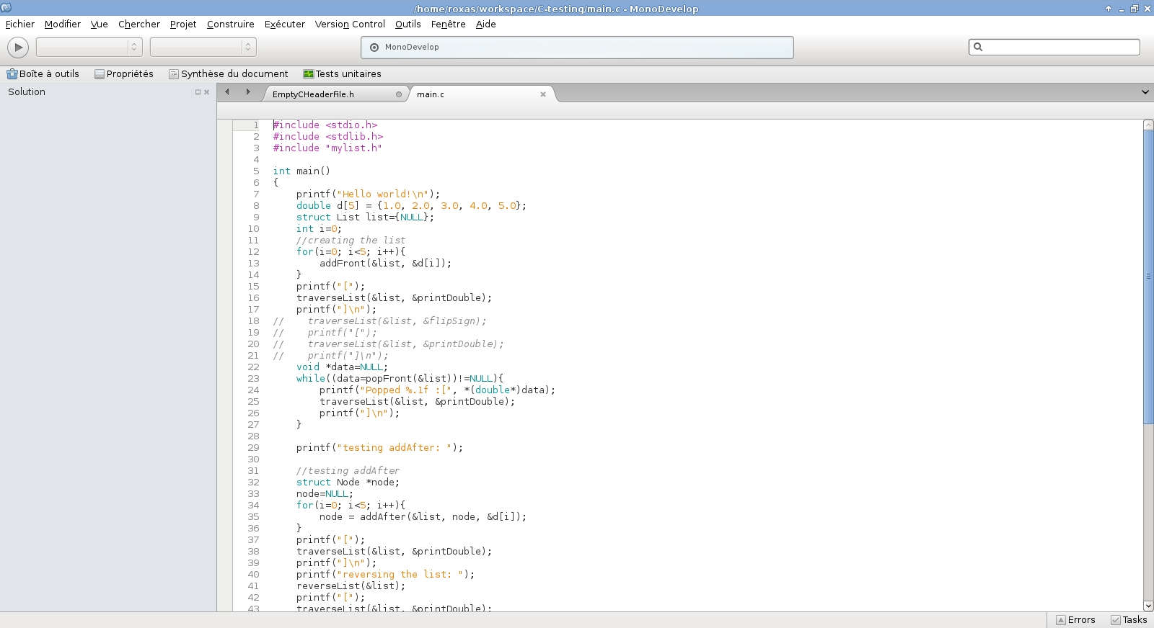Viewport: 1154px width, 628px height.
Task: Click the line '#include "mylist.h"'
Action: tap(327, 148)
